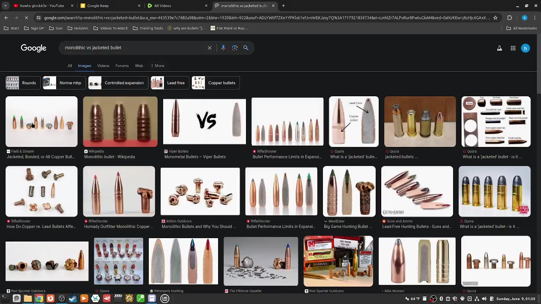541x304 pixels.
Task: Bookmark this page with the star icon
Action: (x=495, y=18)
